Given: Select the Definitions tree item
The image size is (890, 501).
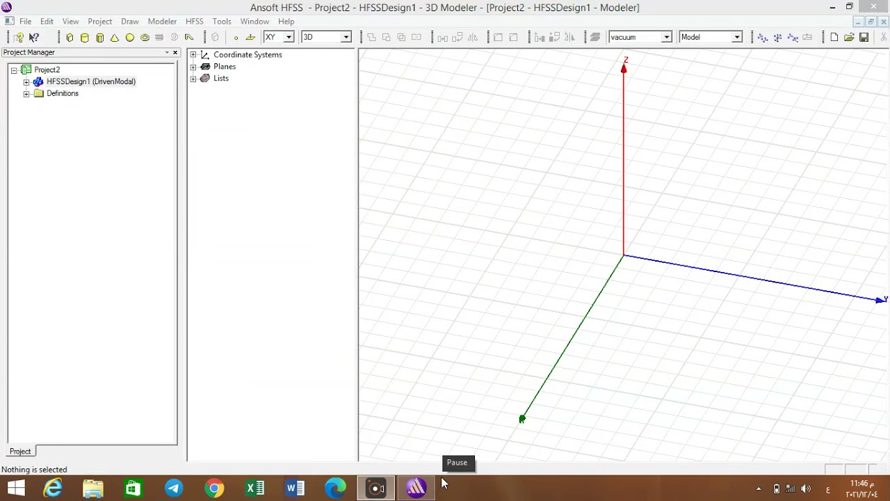Looking at the screenshot, I should coord(63,94).
